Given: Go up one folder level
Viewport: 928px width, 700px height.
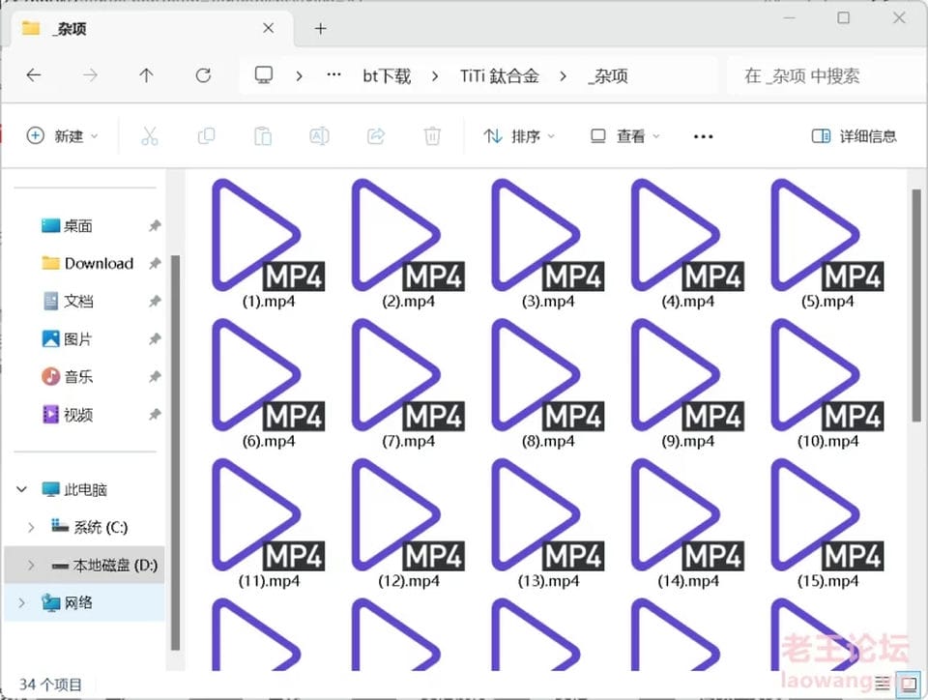Looking at the screenshot, I should click(146, 75).
